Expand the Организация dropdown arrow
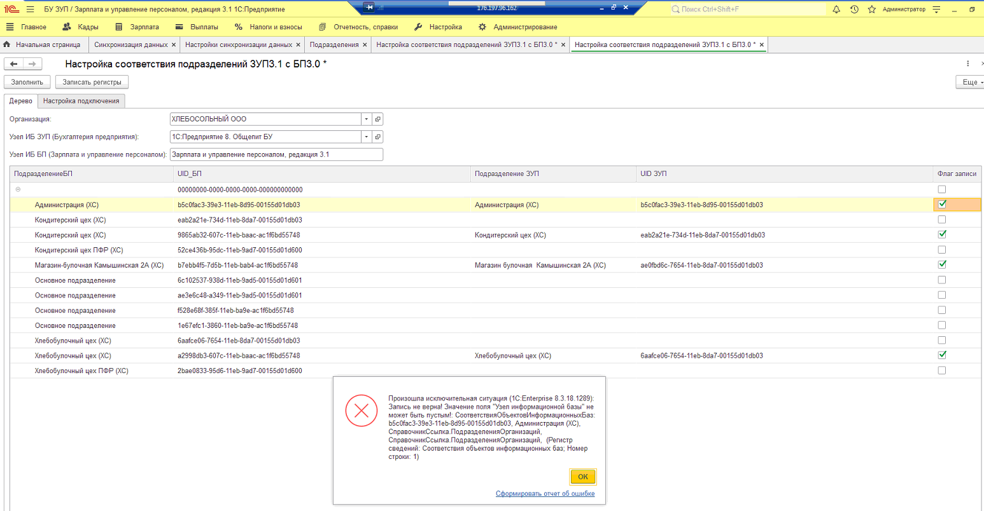Image resolution: width=984 pixels, height=511 pixels. coord(366,119)
